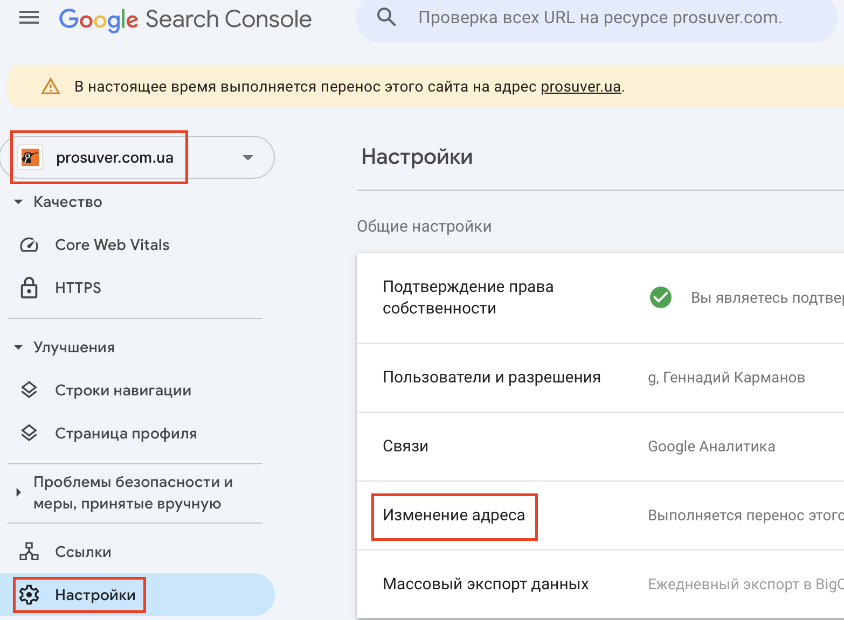
Task: Click the Настройки gear icon
Action: (29, 595)
